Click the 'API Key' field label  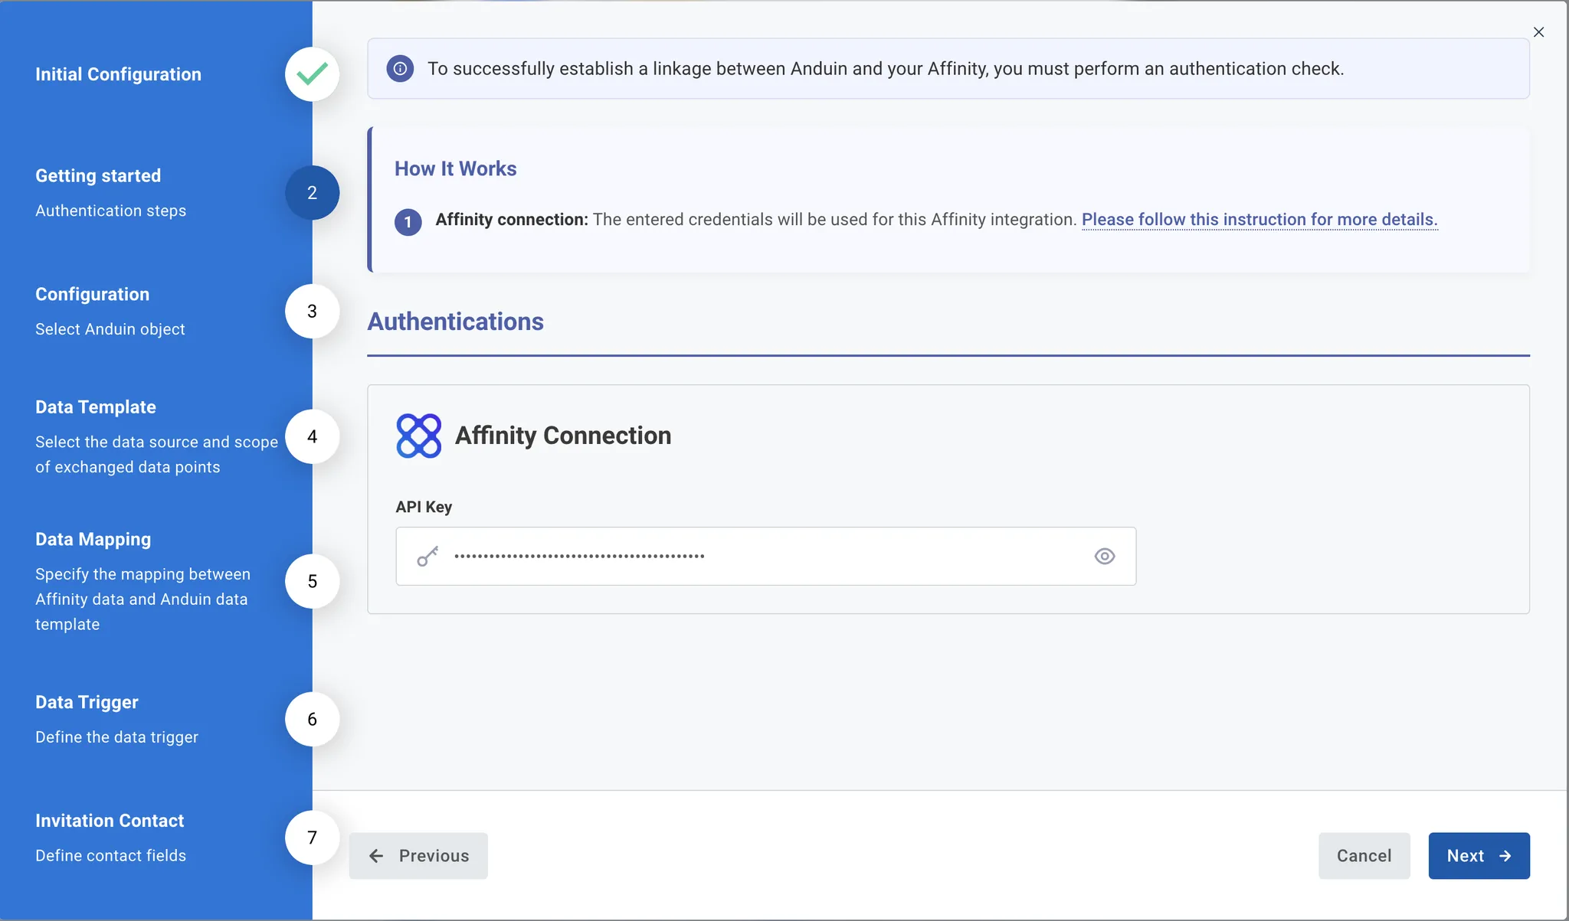424,507
